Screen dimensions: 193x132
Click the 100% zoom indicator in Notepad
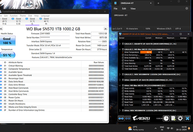point(148,29)
